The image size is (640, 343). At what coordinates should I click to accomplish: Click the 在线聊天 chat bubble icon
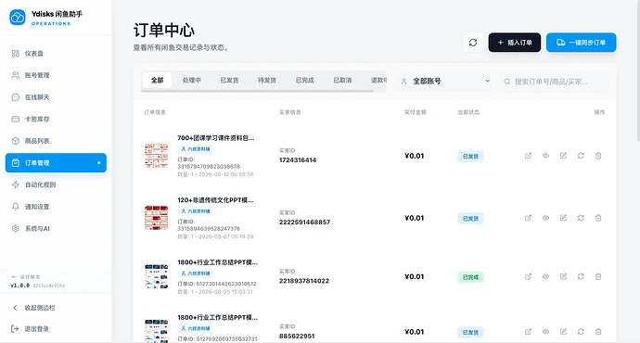coord(16,97)
